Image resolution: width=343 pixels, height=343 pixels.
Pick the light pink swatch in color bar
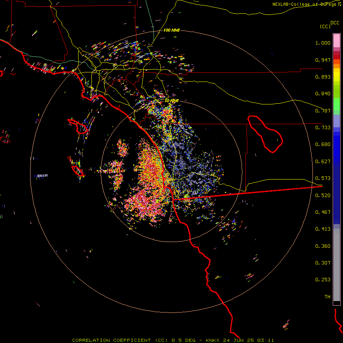tap(337, 41)
